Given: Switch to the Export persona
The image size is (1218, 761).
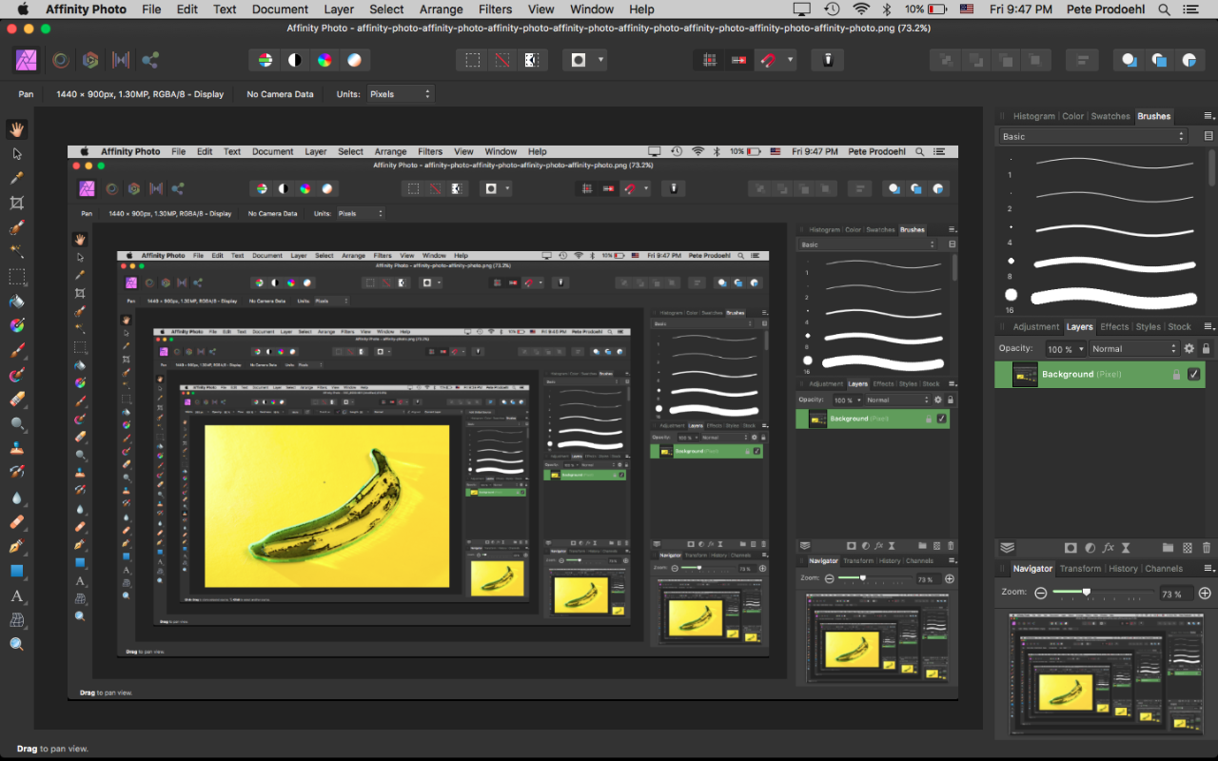Looking at the screenshot, I should 150,60.
